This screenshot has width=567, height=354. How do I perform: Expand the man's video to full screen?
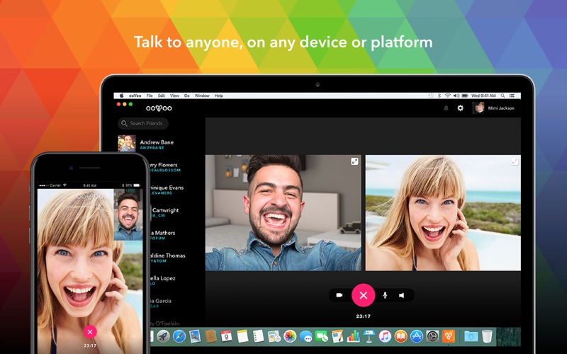355,161
